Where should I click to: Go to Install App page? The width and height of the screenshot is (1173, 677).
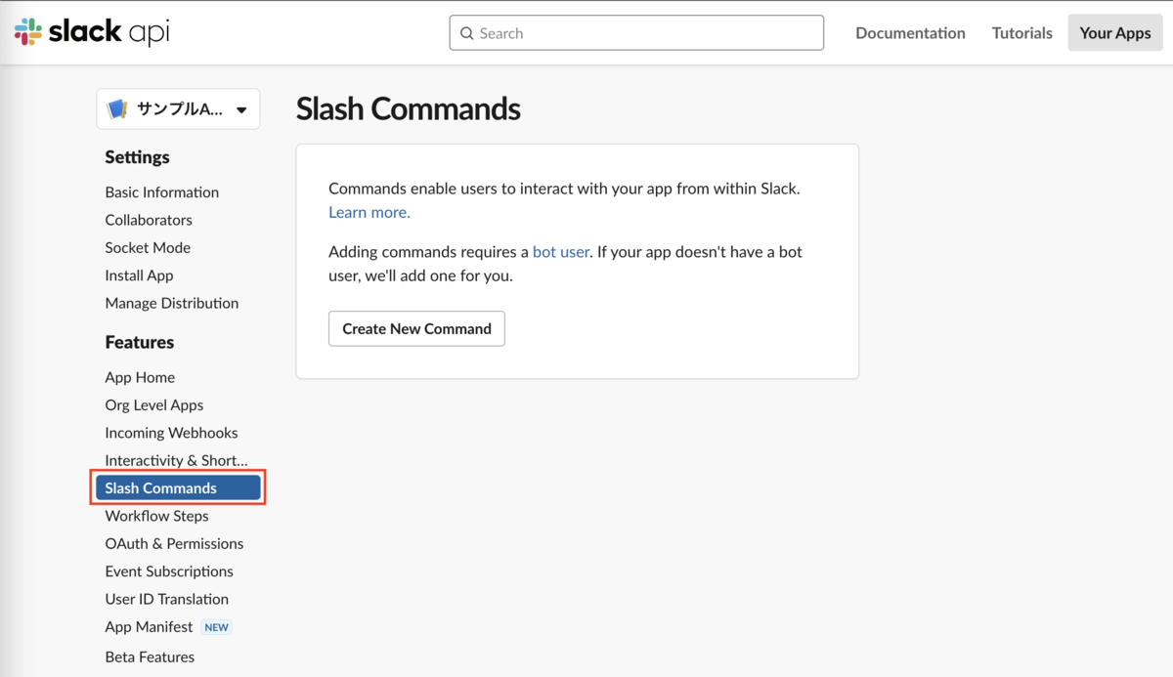pyautogui.click(x=139, y=275)
